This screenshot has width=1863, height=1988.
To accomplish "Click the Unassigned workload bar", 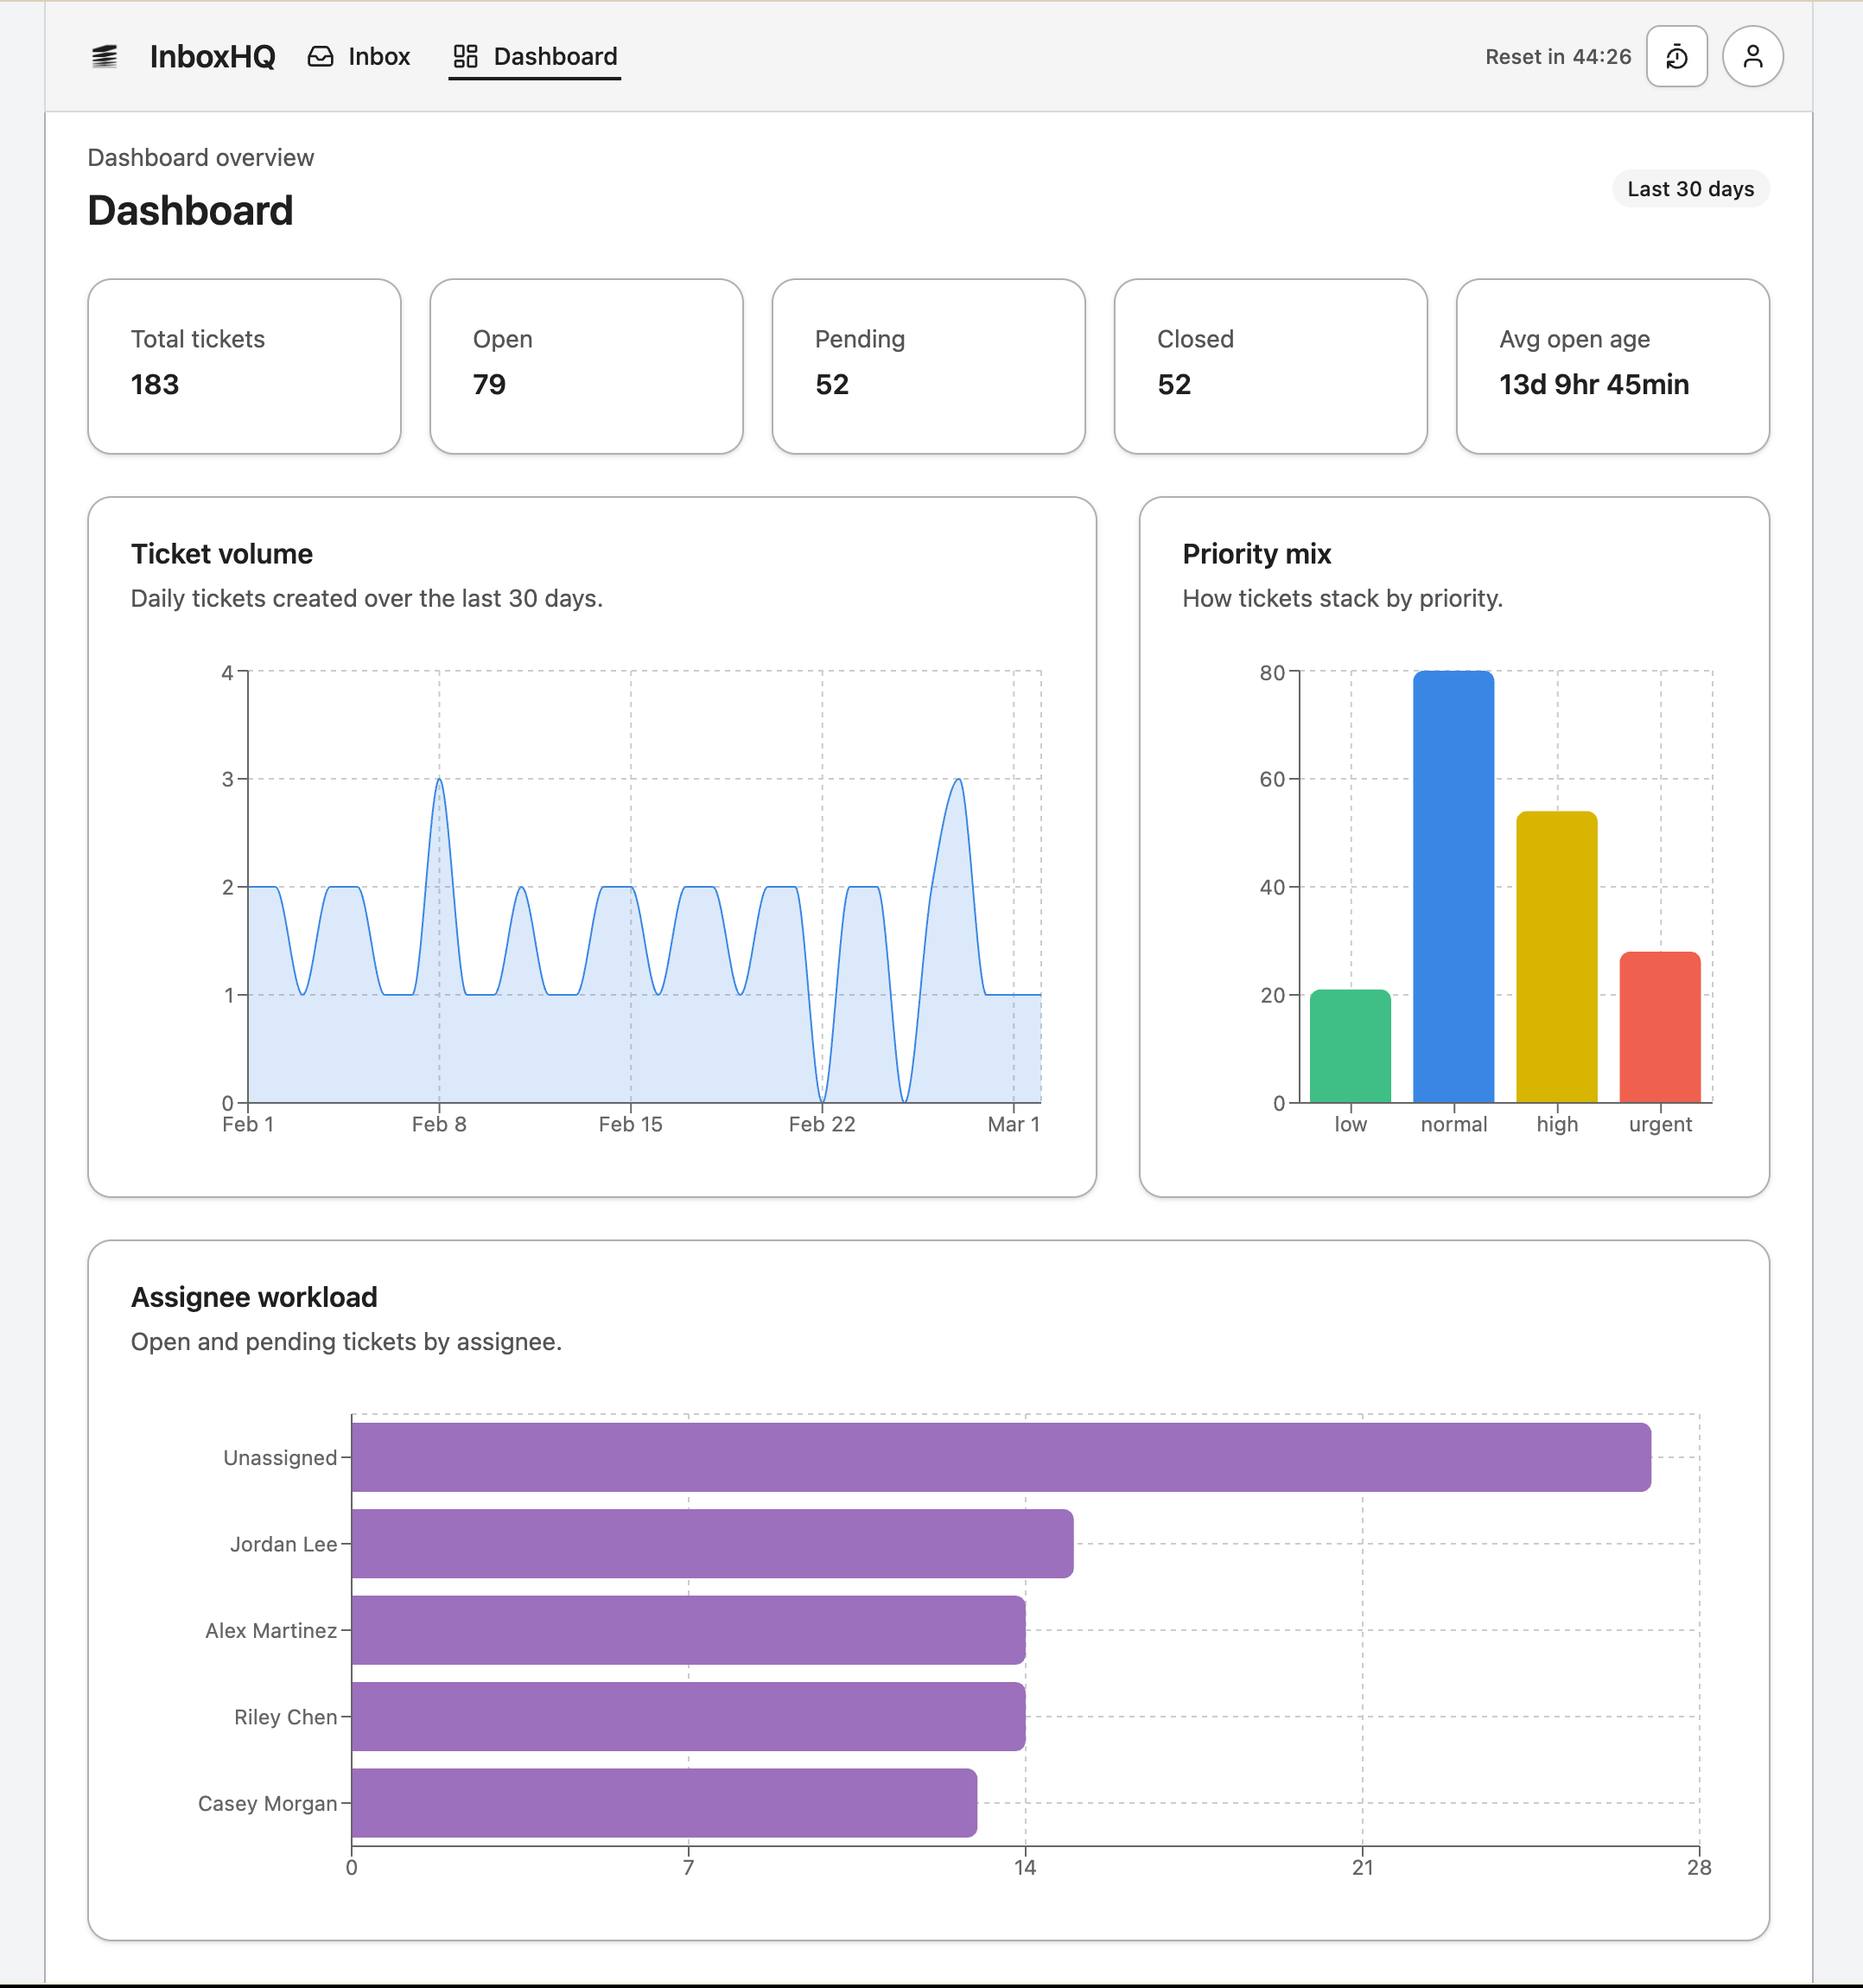I will coord(1000,1457).
